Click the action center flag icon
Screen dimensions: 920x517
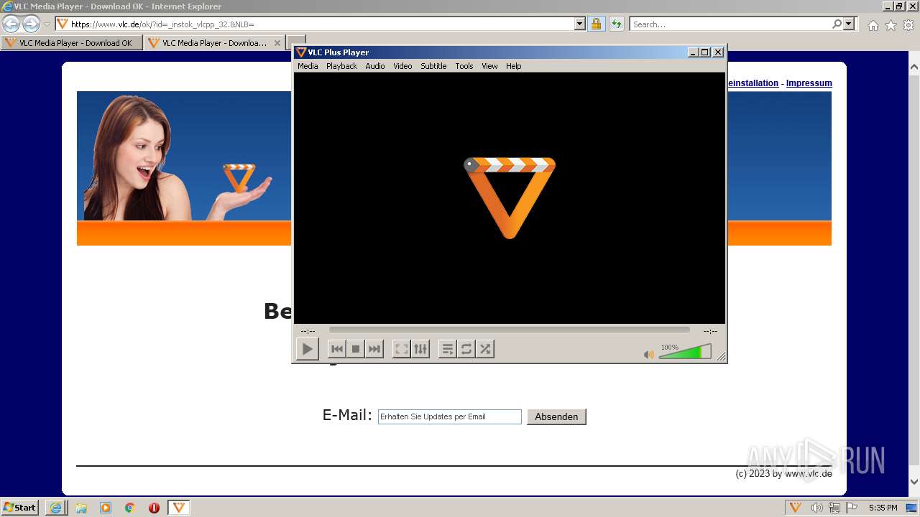[851, 508]
